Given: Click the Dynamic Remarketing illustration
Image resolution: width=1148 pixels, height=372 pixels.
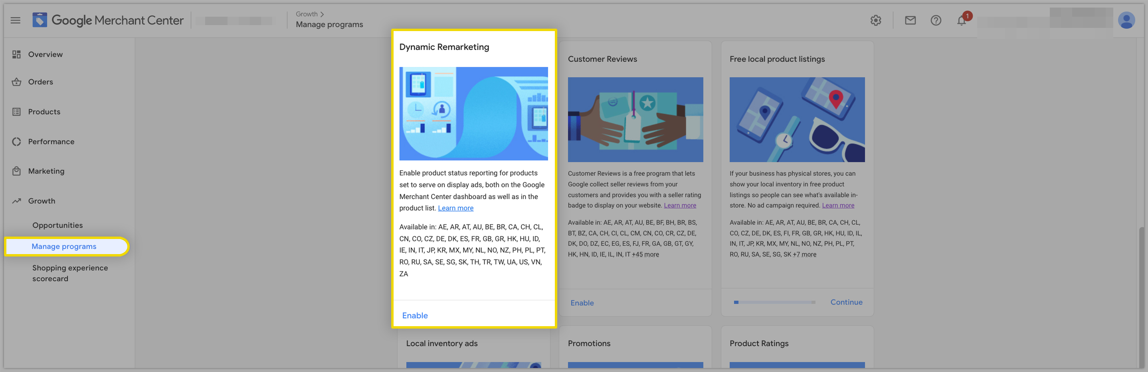Looking at the screenshot, I should click(x=473, y=114).
